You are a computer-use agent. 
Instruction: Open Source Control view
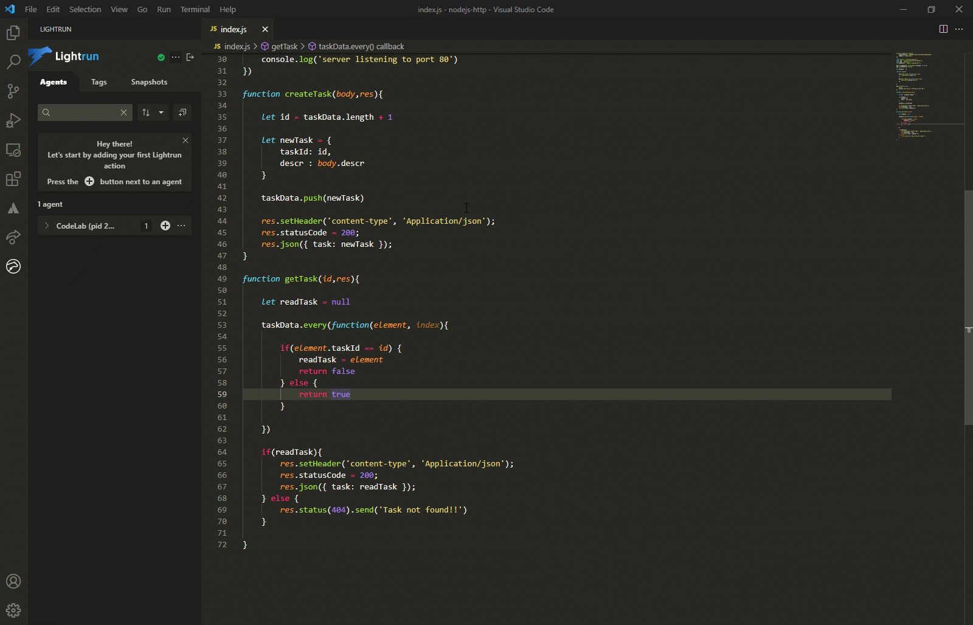[x=13, y=91]
